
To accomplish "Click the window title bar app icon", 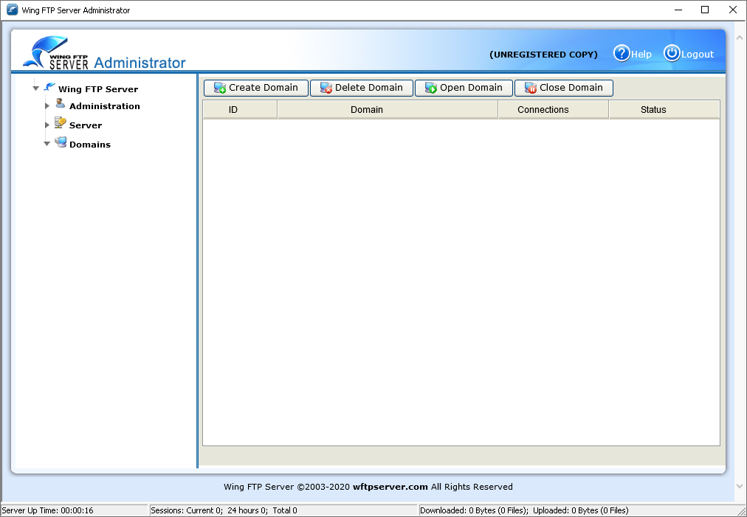I will [x=12, y=10].
